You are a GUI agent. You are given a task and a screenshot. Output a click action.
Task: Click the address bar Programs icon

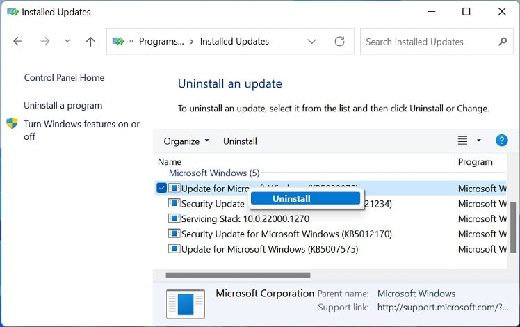(118, 42)
